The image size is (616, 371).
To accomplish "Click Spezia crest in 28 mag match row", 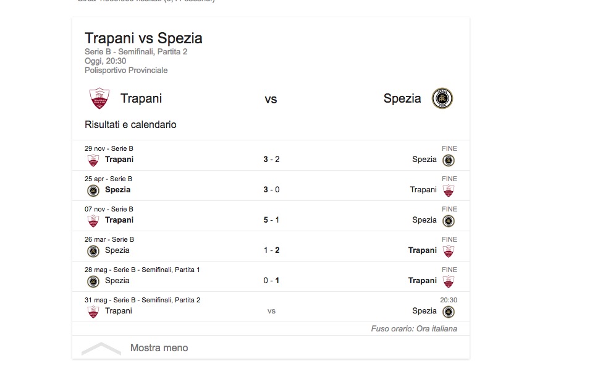I will 93,281.
